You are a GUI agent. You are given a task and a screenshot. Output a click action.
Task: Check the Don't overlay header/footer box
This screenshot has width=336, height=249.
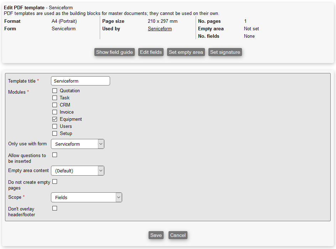[55, 208]
